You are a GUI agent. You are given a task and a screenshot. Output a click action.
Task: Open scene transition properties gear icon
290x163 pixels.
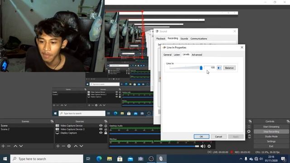(x=249, y=131)
